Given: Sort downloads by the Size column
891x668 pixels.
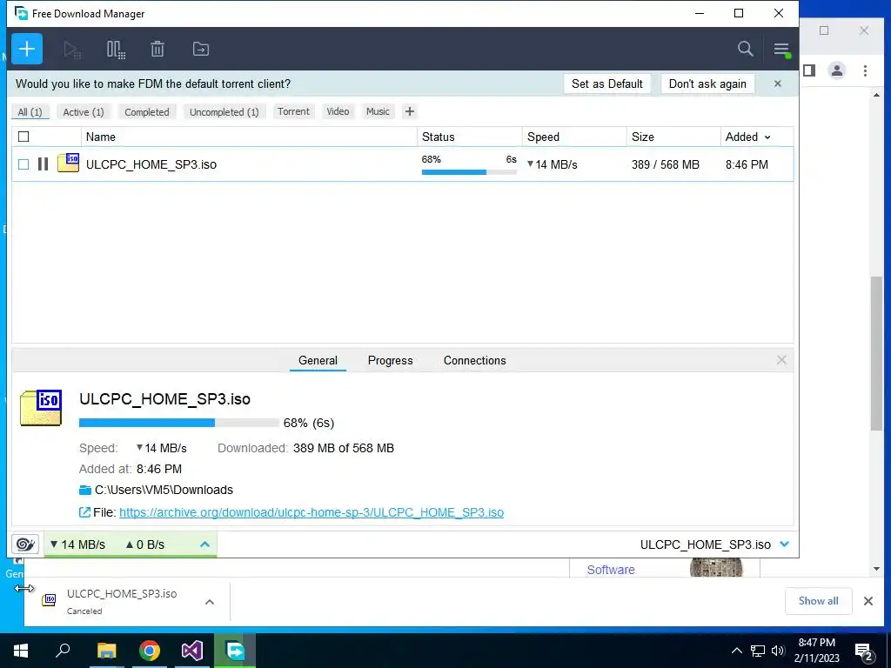Looking at the screenshot, I should coord(673,137).
